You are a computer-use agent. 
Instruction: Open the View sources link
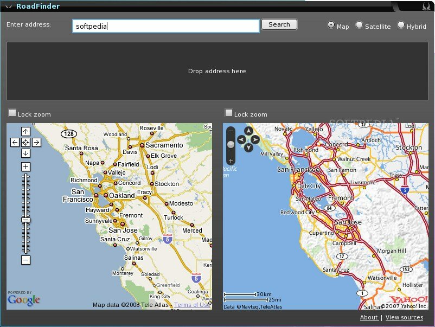[x=404, y=317]
